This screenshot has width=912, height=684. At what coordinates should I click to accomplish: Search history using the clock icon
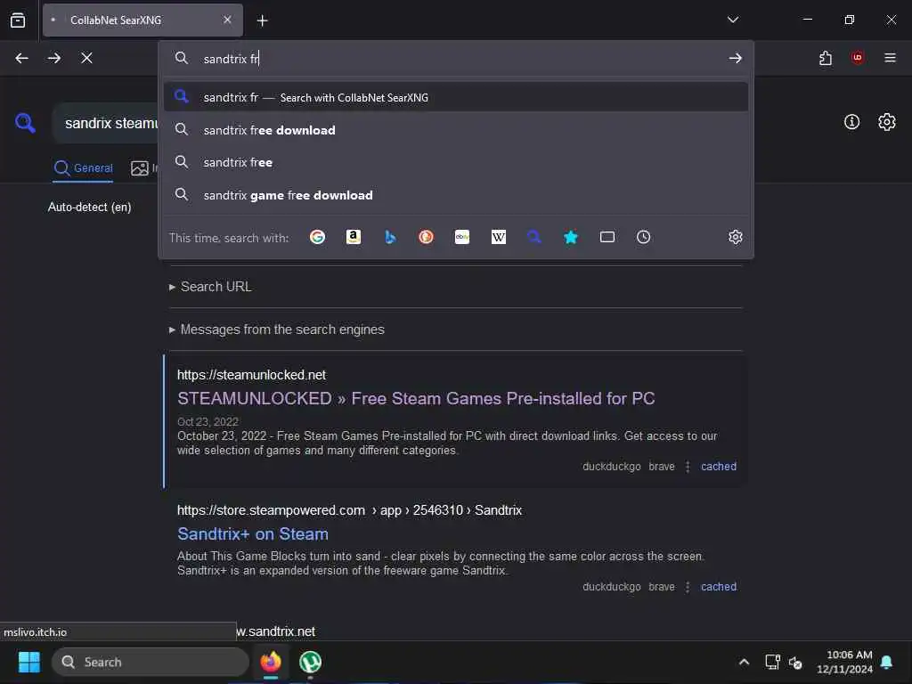[643, 237]
